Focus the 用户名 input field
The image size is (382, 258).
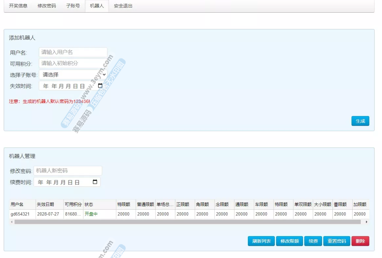[73, 52]
